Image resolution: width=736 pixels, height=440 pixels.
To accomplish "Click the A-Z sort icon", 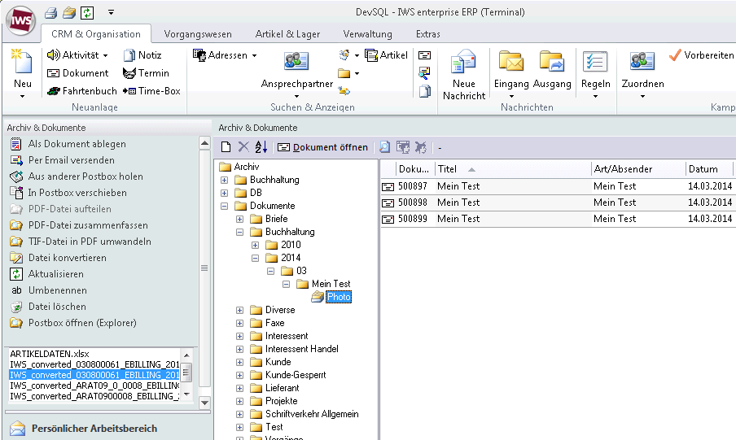I will click(x=261, y=147).
